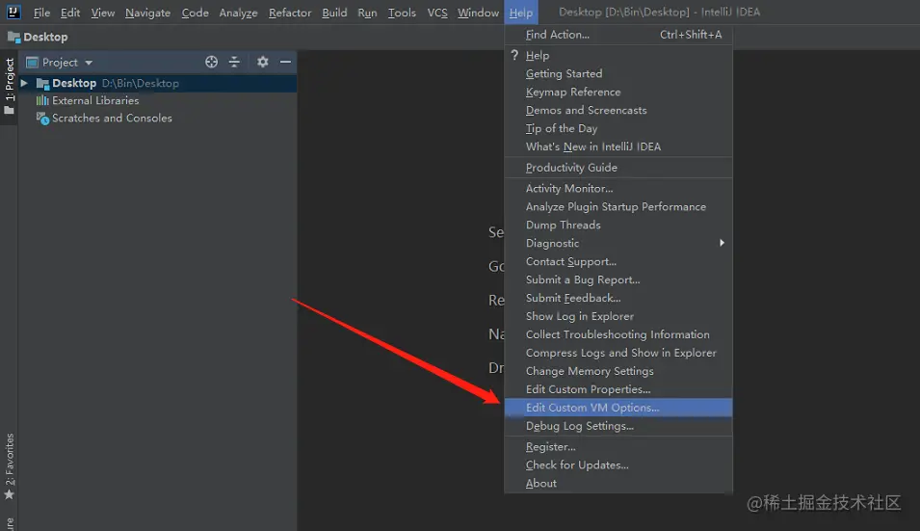This screenshot has width=920, height=531.
Task: Click Scratches and Consoles icon
Action: click(x=42, y=119)
